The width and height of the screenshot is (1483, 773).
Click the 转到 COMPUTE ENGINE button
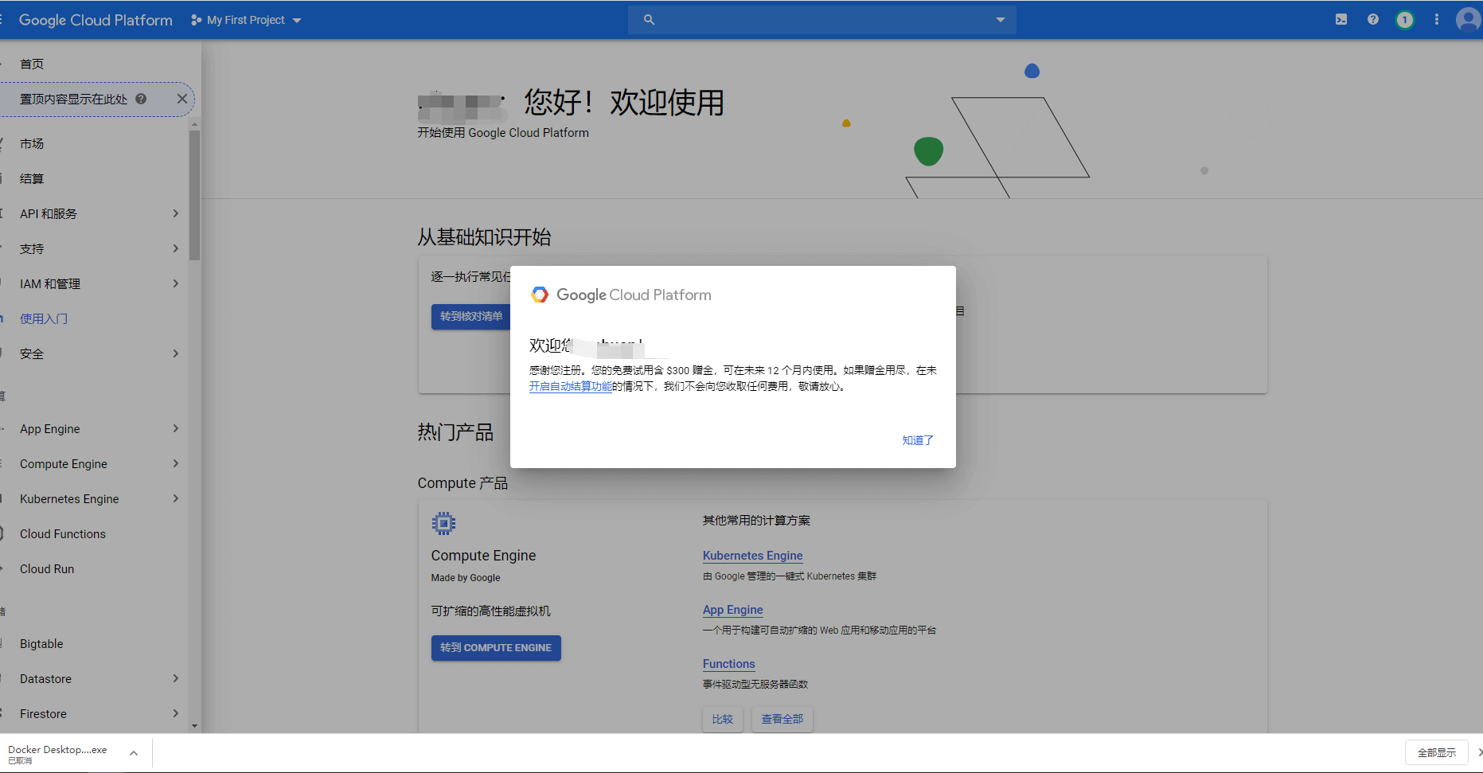coord(496,648)
